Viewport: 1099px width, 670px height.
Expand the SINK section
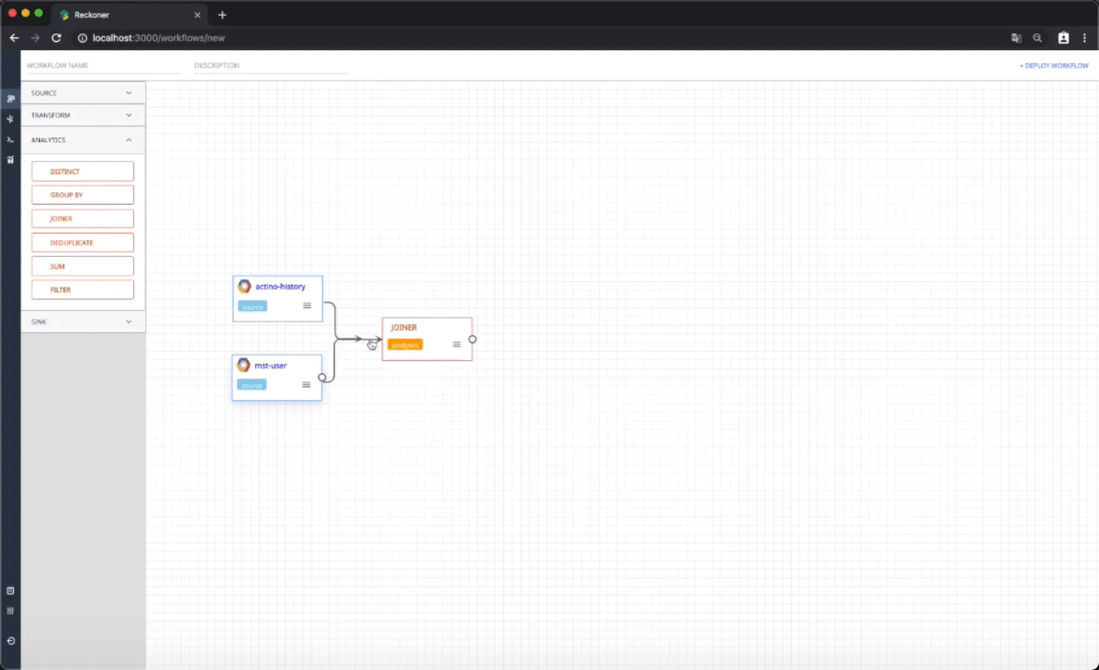pos(83,322)
